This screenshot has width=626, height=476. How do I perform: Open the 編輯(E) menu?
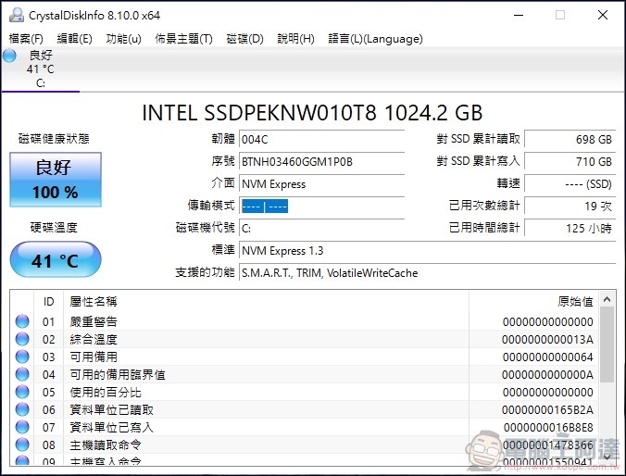pyautogui.click(x=75, y=39)
